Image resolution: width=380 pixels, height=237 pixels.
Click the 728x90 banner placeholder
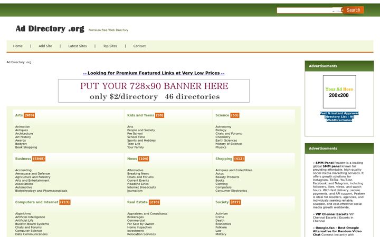pyautogui.click(x=154, y=91)
